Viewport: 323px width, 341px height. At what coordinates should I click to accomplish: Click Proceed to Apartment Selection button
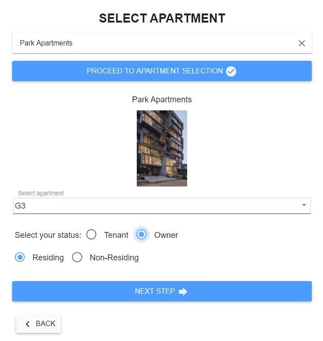tap(161, 71)
